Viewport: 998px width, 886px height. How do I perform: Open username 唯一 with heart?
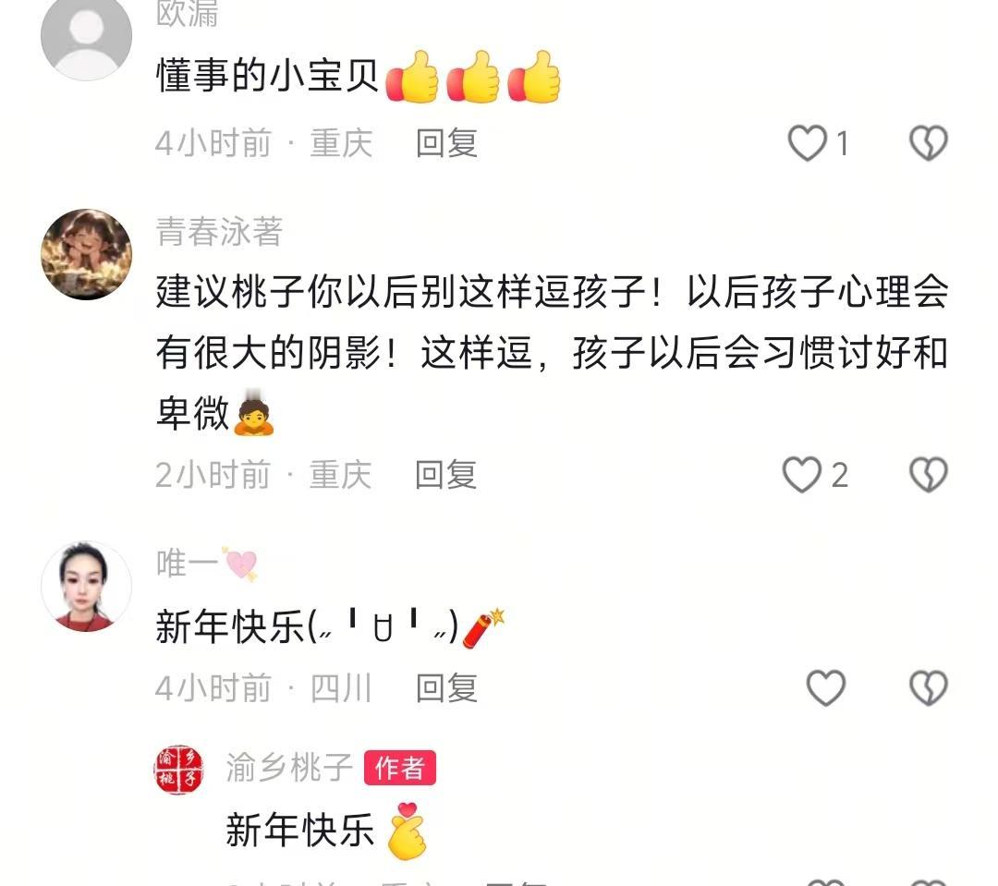coord(207,564)
